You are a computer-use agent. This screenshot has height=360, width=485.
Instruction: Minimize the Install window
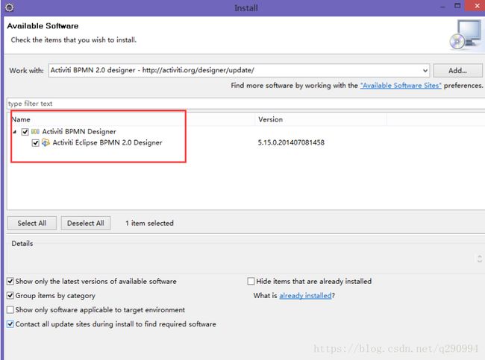442,7
